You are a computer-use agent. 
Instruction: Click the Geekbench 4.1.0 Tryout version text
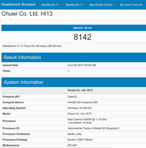(x=32, y=46)
